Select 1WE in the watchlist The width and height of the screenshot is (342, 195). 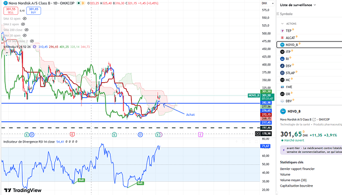309,87
